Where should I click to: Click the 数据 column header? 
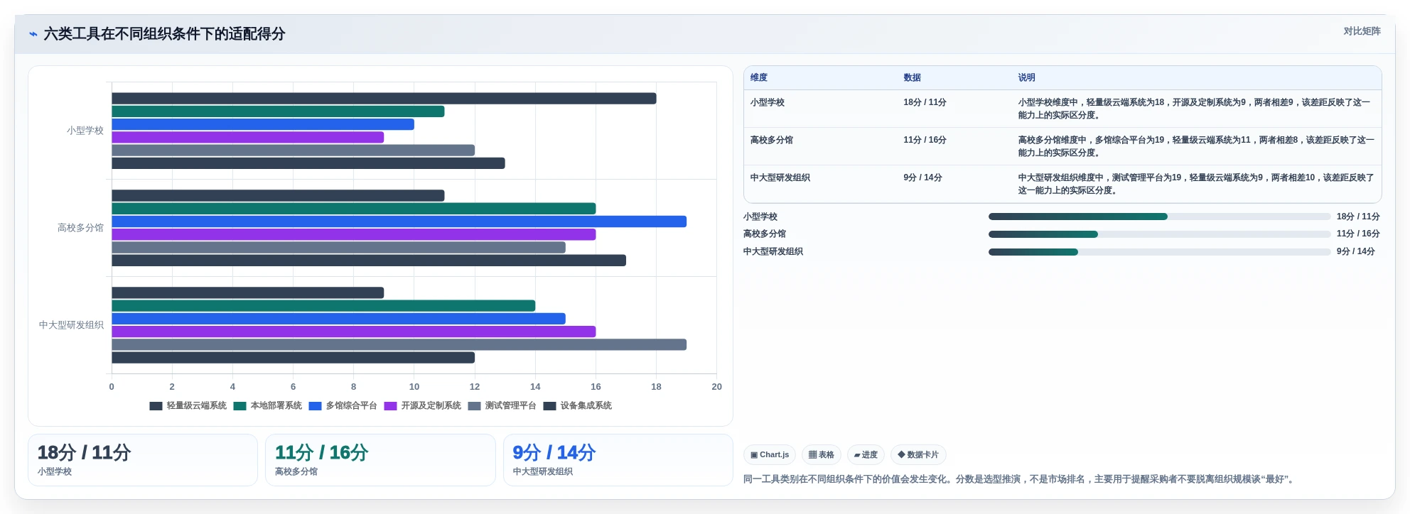[912, 77]
